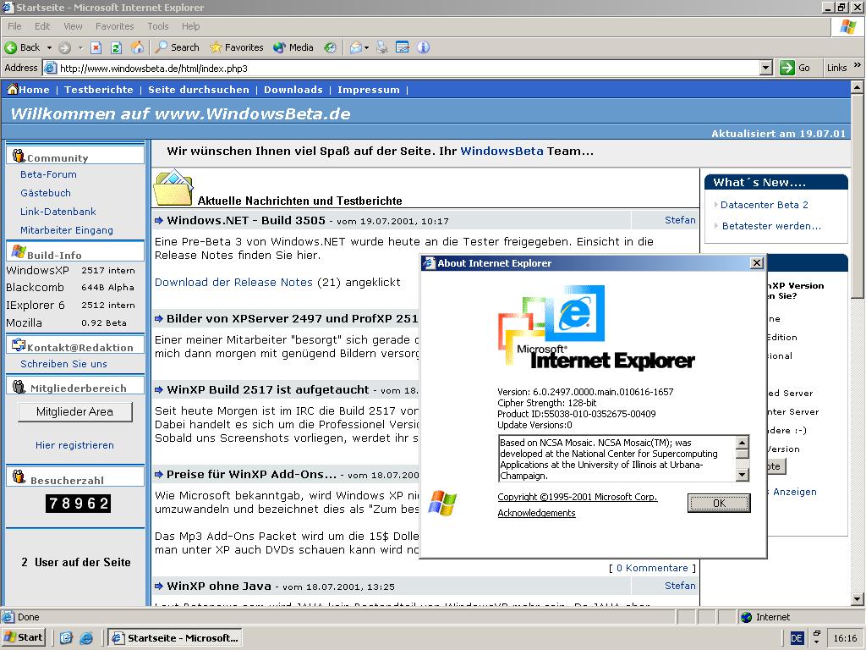Click the Schreiben Sie uns link
The image size is (866, 650).
point(64,364)
